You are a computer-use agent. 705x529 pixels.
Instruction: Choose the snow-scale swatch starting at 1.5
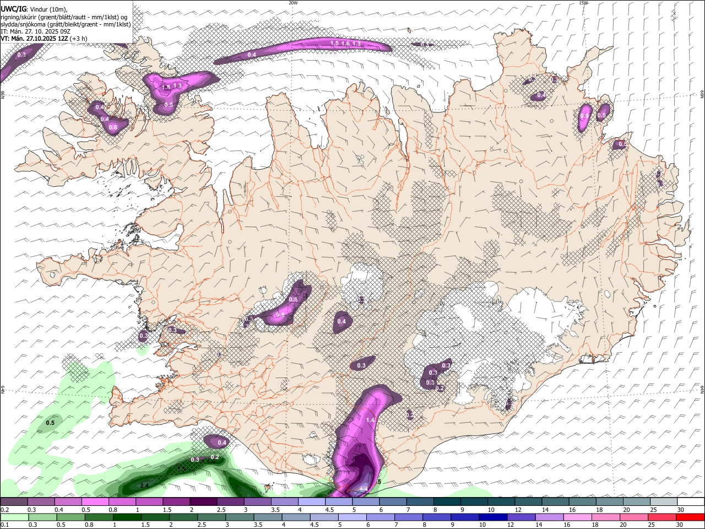[x=176, y=502]
